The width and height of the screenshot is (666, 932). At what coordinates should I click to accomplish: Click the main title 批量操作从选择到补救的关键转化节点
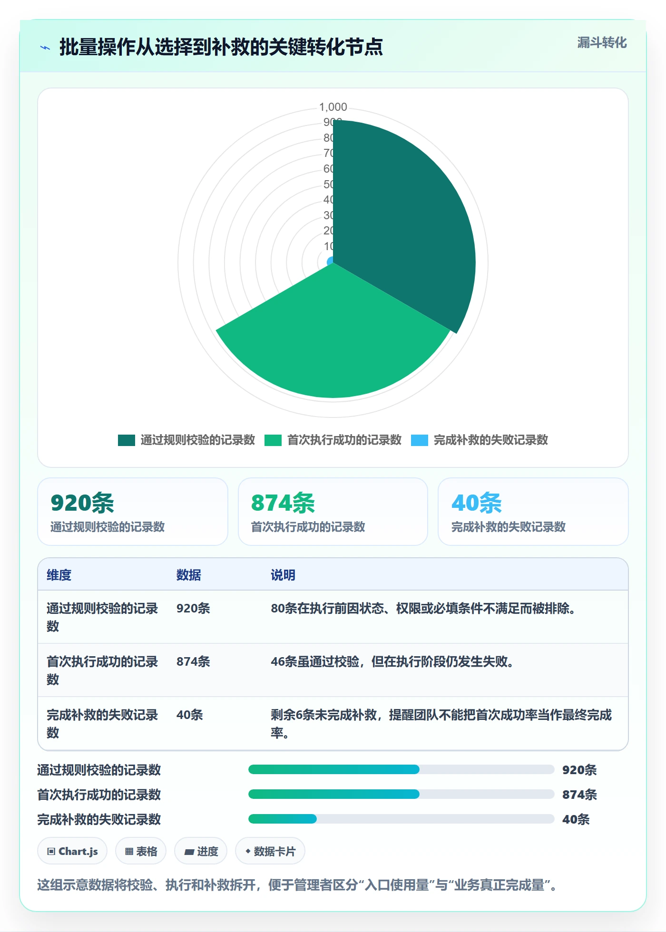(221, 47)
